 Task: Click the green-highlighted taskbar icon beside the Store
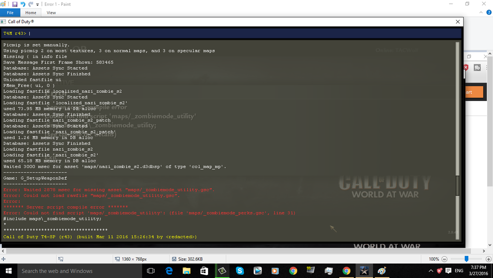pyautogui.click(x=222, y=271)
